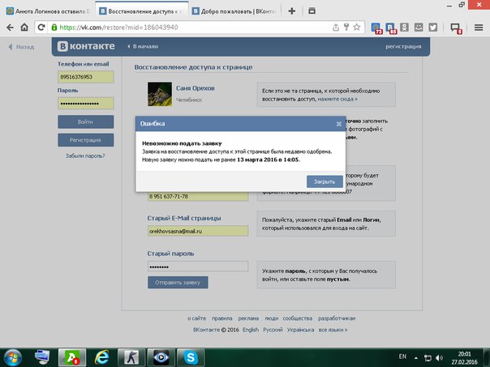Open the volume speaker tray icon
The width and height of the screenshot is (490, 367).
click(x=439, y=358)
